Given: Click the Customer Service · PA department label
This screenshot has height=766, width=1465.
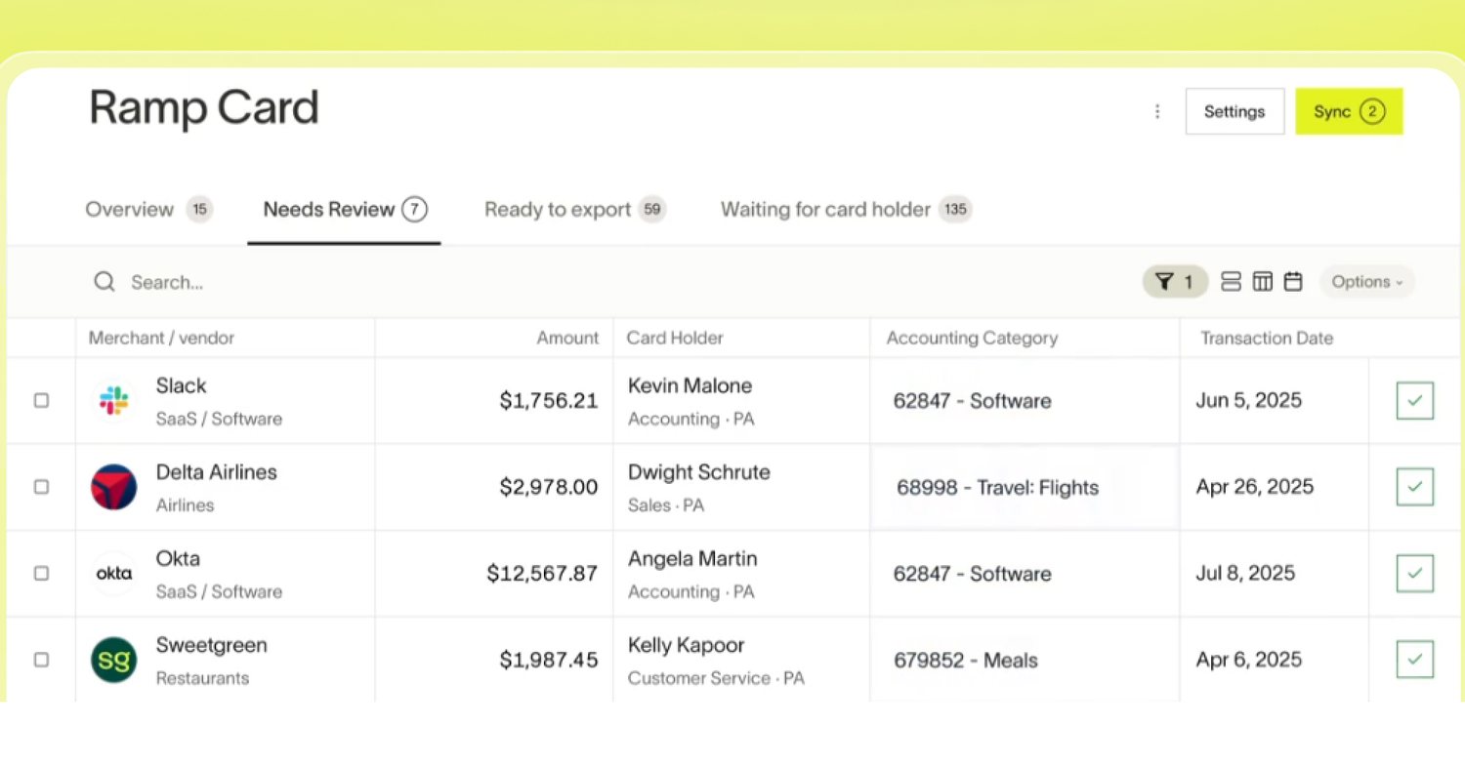Looking at the screenshot, I should [x=716, y=678].
